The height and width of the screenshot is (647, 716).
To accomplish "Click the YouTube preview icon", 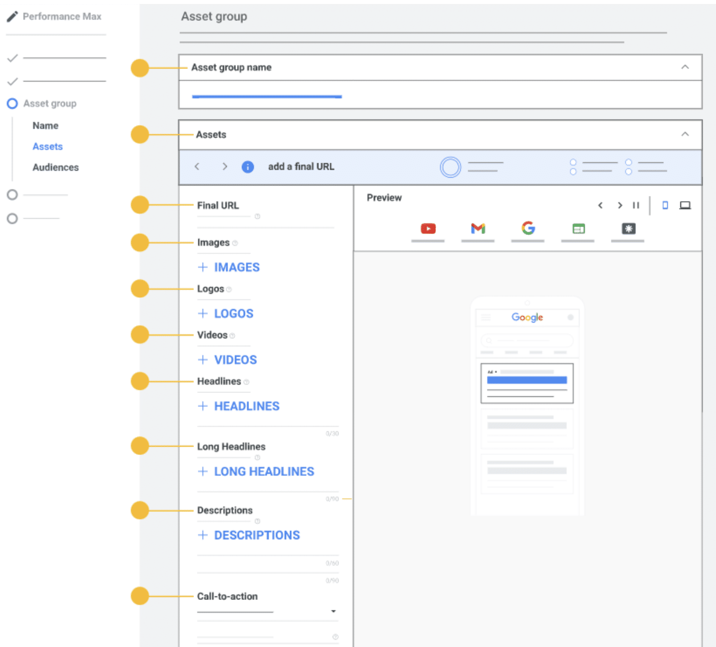I will [x=428, y=229].
